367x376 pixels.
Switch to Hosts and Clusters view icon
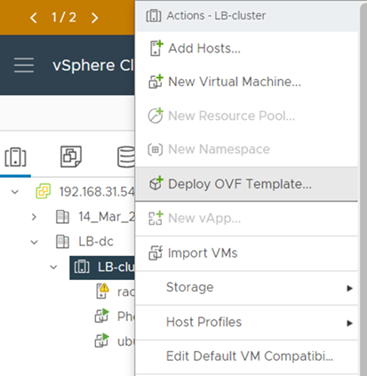pyautogui.click(x=15, y=157)
